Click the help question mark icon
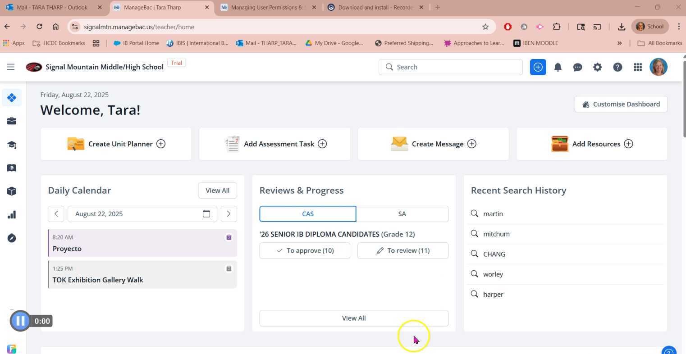 click(x=617, y=67)
